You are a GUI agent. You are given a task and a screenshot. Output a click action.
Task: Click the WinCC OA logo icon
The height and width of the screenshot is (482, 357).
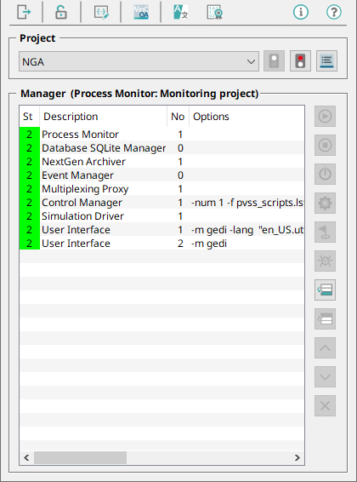(x=141, y=12)
